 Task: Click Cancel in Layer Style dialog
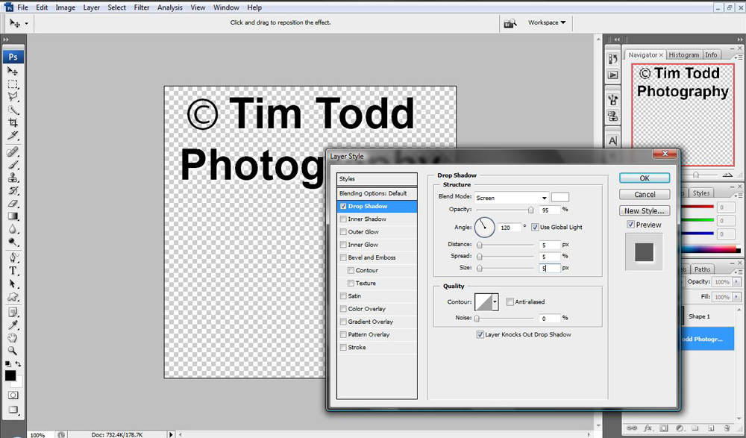pos(645,194)
